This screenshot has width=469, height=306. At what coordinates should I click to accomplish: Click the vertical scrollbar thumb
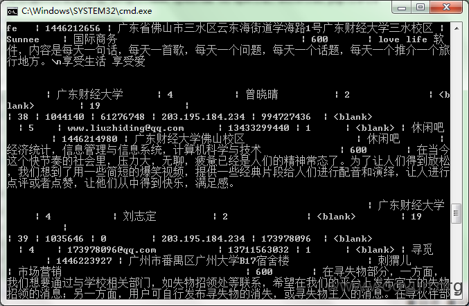coord(456,213)
